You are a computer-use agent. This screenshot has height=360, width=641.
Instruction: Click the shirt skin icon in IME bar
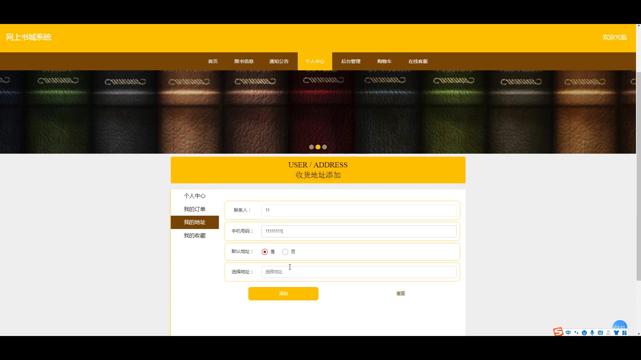tap(616, 333)
